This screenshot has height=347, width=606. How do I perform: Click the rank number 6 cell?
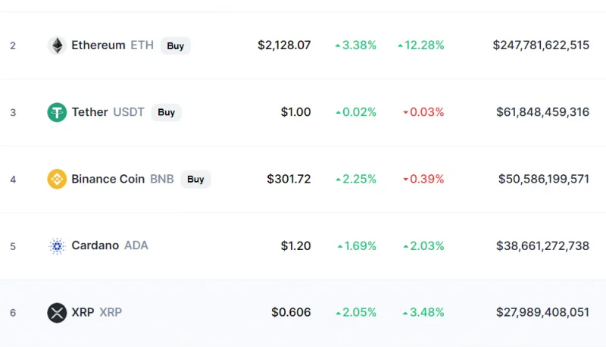[13, 313]
